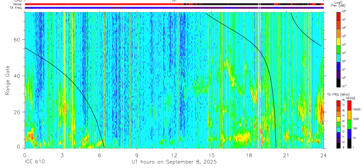Click the red-black Noise strip above the plot

174,4
